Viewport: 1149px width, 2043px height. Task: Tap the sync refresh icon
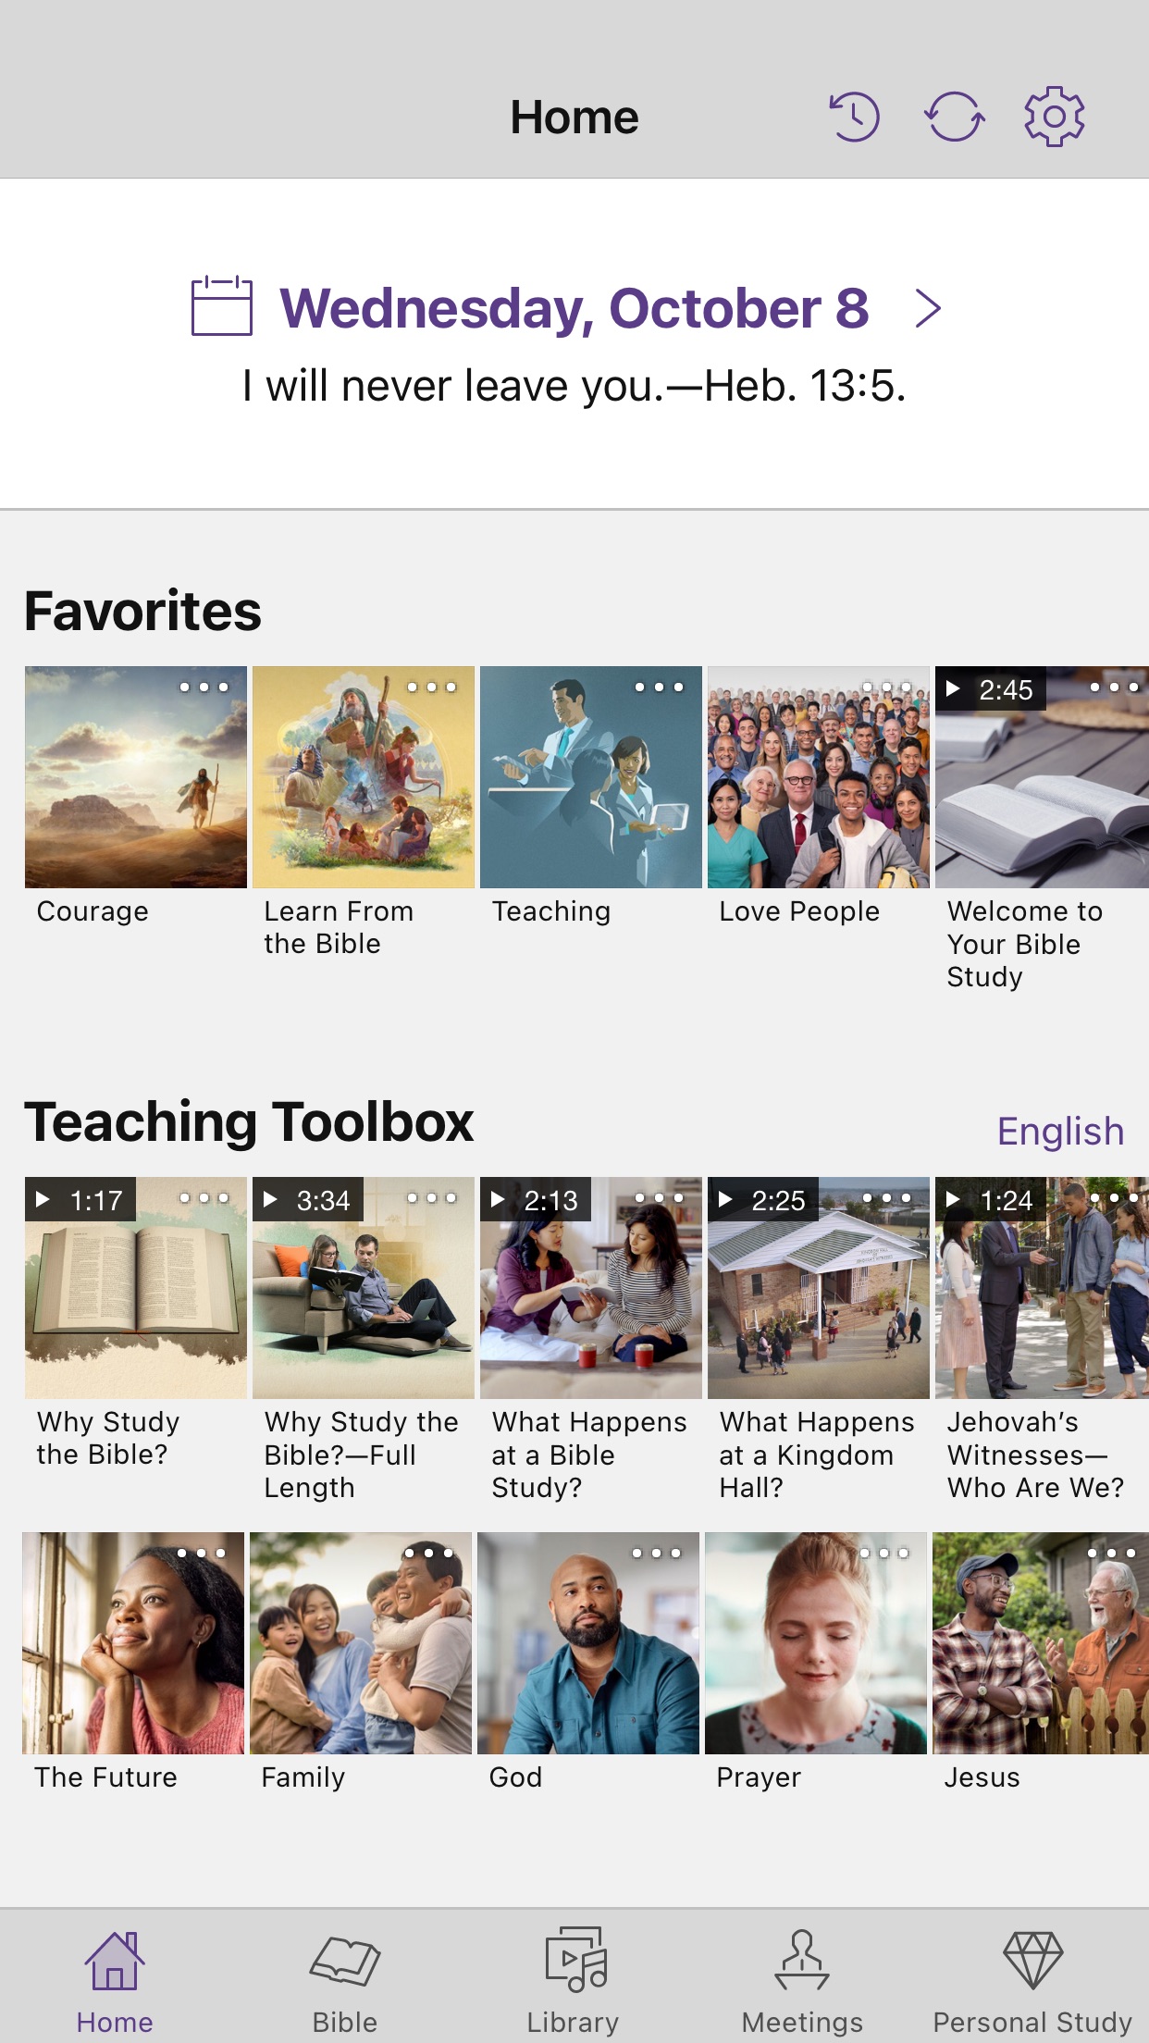(954, 117)
